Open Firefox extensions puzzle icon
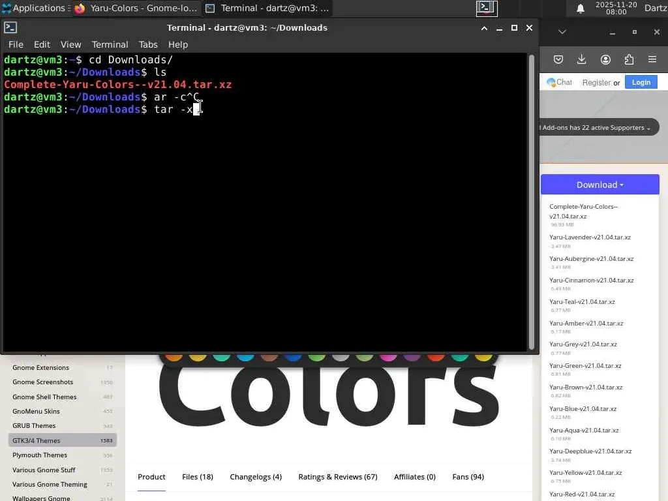Image resolution: width=668 pixels, height=501 pixels. pyautogui.click(x=629, y=59)
